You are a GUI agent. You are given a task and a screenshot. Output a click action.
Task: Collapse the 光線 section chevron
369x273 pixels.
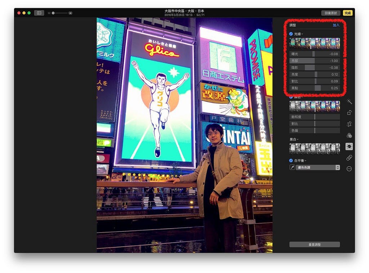pyautogui.click(x=302, y=34)
